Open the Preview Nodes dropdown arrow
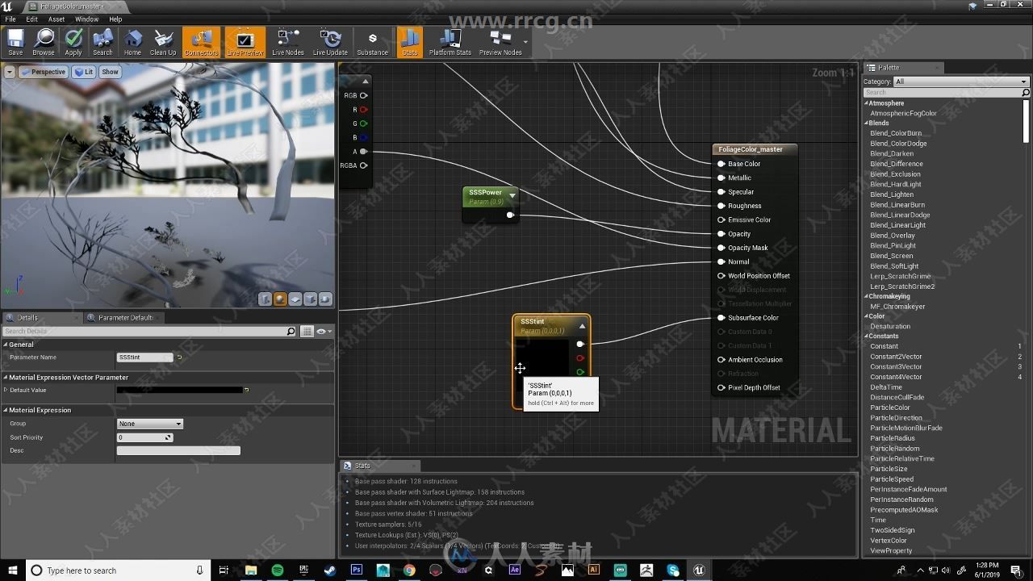 click(526, 43)
